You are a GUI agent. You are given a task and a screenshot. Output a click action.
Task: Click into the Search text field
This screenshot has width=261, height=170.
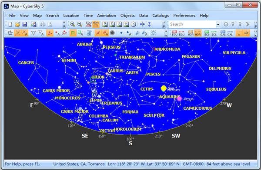pos(193,24)
